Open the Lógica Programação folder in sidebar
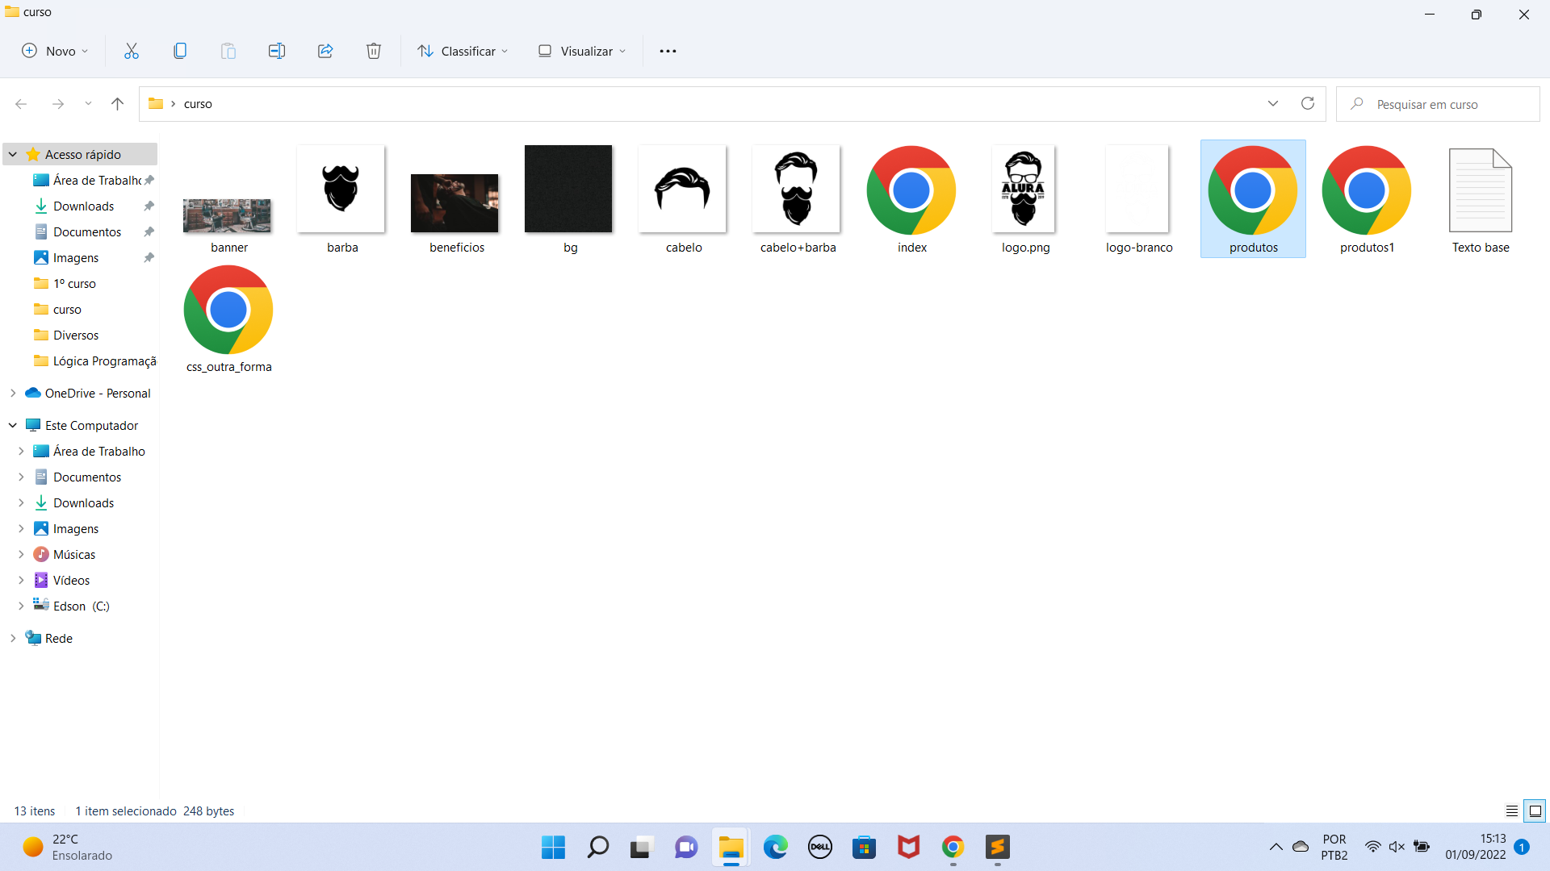Screen dimensions: 1550x871 [95, 360]
